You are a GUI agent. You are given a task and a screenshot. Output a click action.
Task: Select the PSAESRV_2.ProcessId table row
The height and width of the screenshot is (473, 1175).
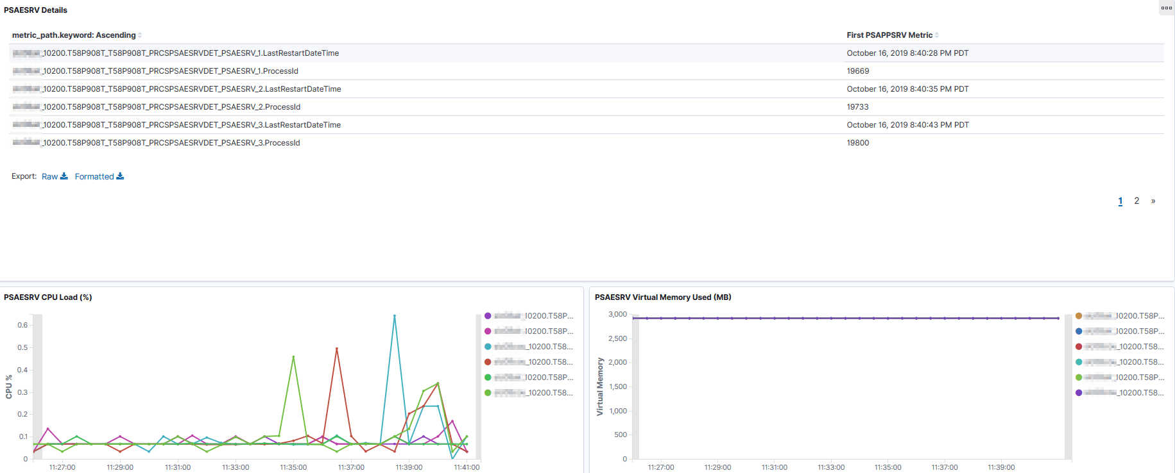click(587, 107)
